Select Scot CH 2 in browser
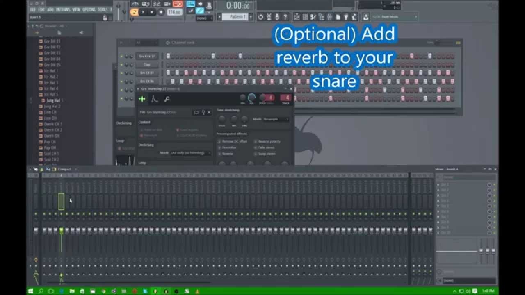 point(52,159)
